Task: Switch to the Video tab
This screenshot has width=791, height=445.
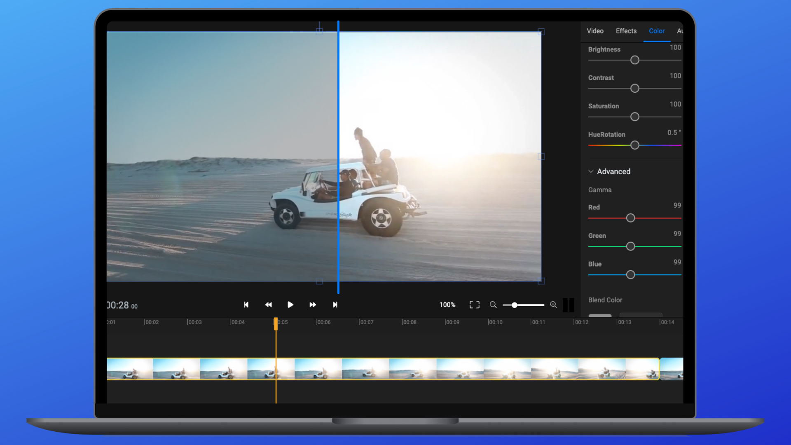Action: tap(595, 31)
